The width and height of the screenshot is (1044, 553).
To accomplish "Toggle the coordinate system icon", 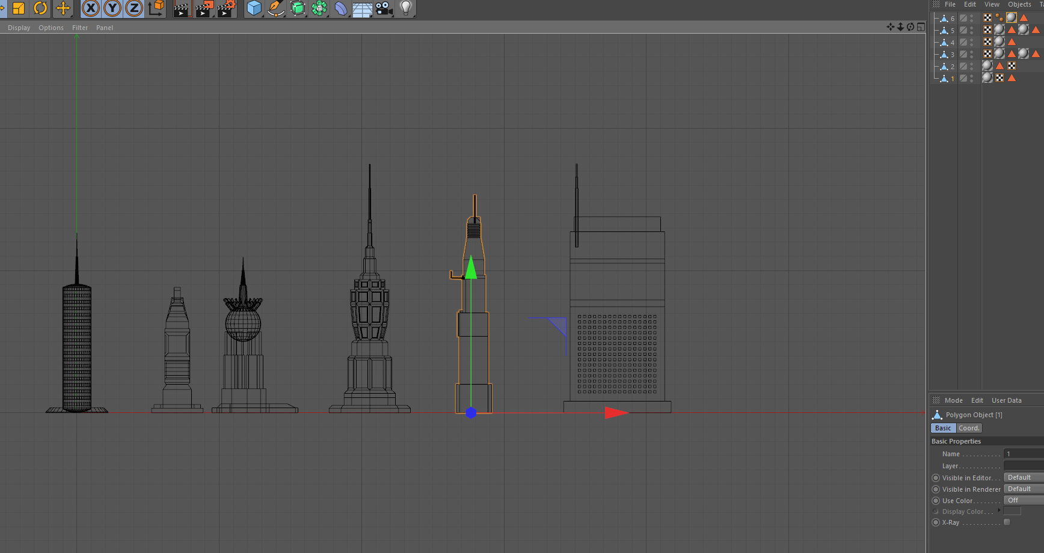I will [156, 8].
